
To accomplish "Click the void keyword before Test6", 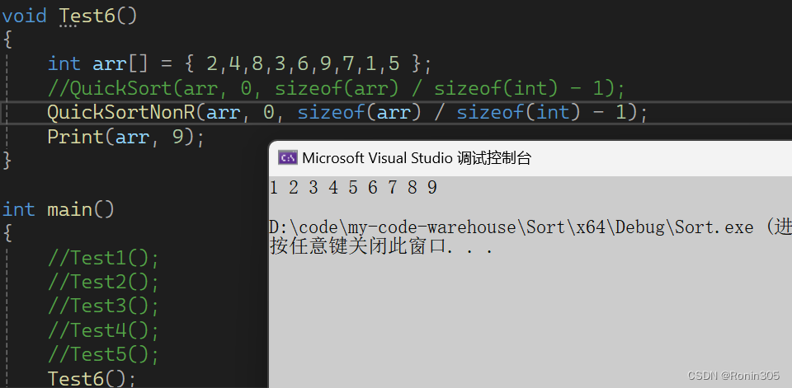I will tap(26, 15).
